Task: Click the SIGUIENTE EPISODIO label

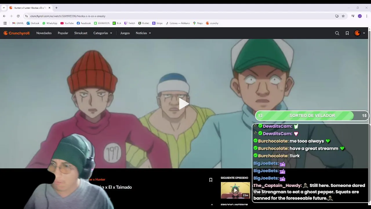Action: coord(234,178)
